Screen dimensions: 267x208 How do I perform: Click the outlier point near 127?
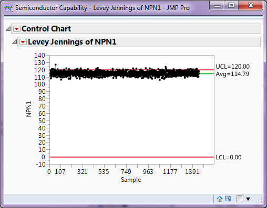point(56,64)
